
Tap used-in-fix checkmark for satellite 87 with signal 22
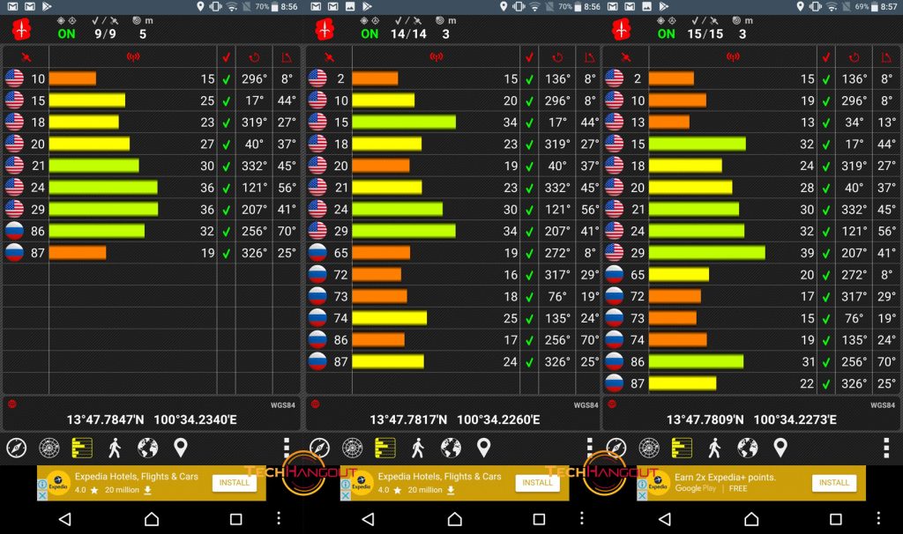pos(825,383)
